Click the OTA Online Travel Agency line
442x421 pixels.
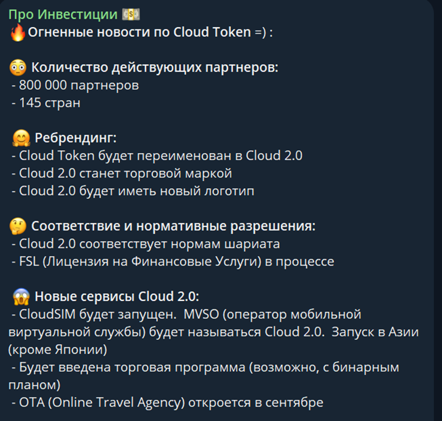(170, 402)
